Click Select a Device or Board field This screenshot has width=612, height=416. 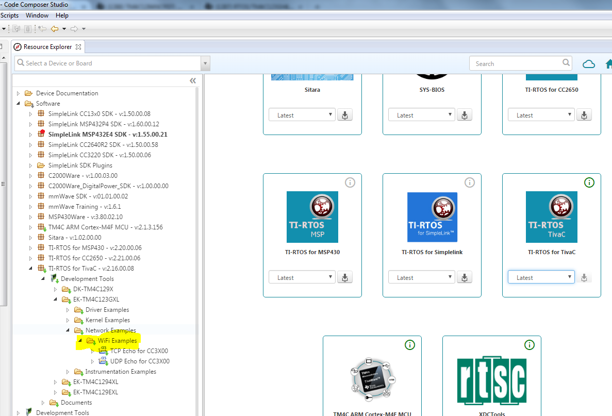pyautogui.click(x=108, y=63)
